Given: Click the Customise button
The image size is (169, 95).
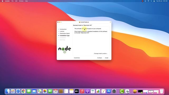Looking at the screenshot, I should [x=77, y=58].
